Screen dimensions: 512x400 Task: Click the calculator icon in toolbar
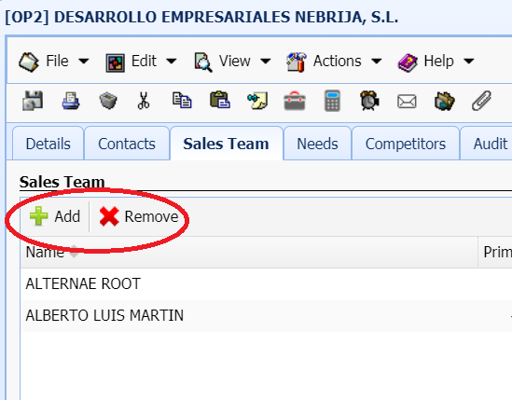[x=332, y=101]
